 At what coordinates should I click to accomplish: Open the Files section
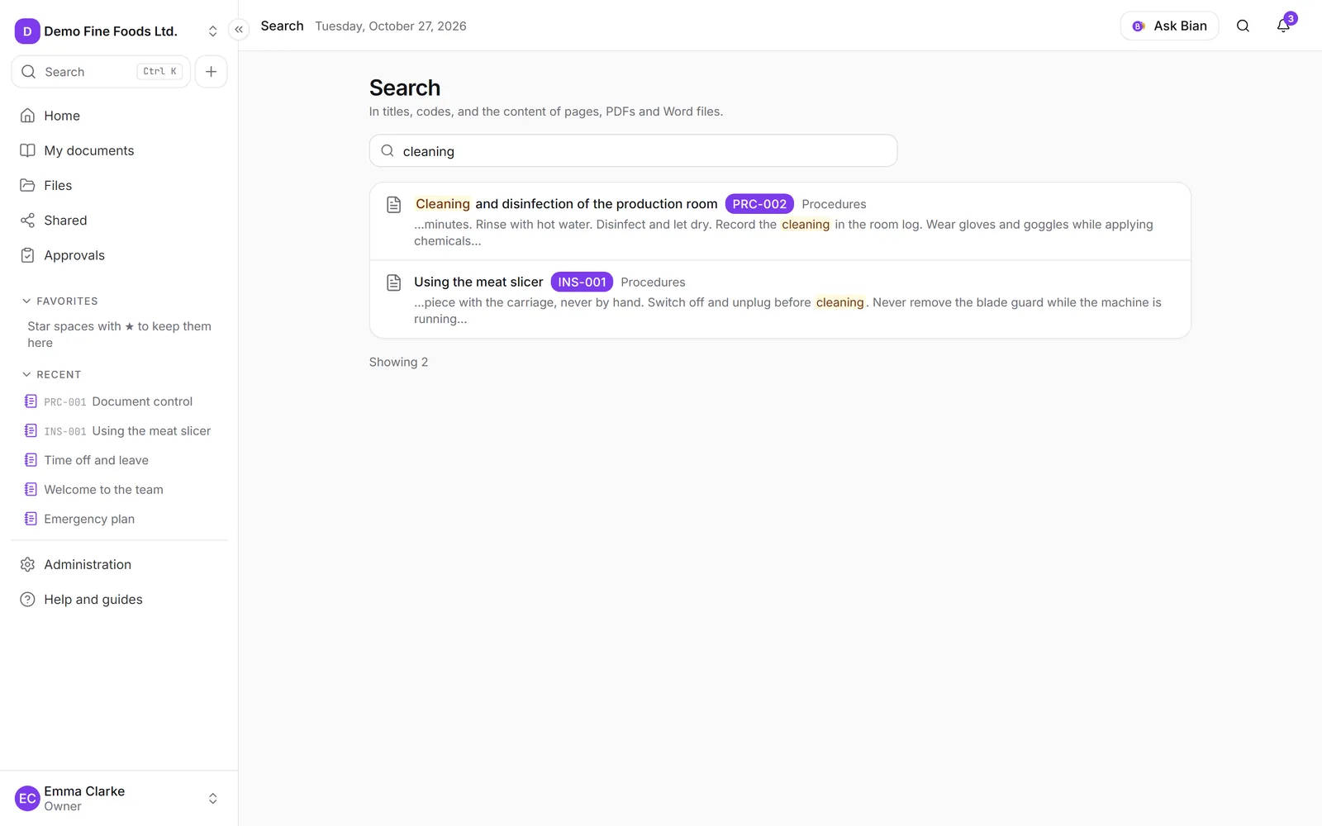pyautogui.click(x=119, y=185)
